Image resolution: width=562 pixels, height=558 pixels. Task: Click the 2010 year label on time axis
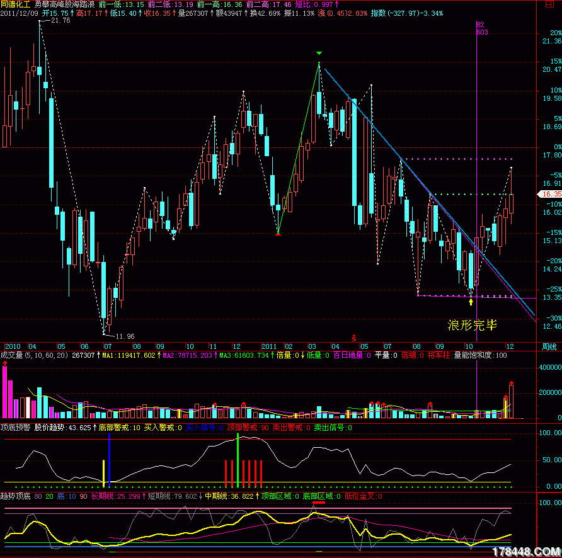click(x=13, y=346)
